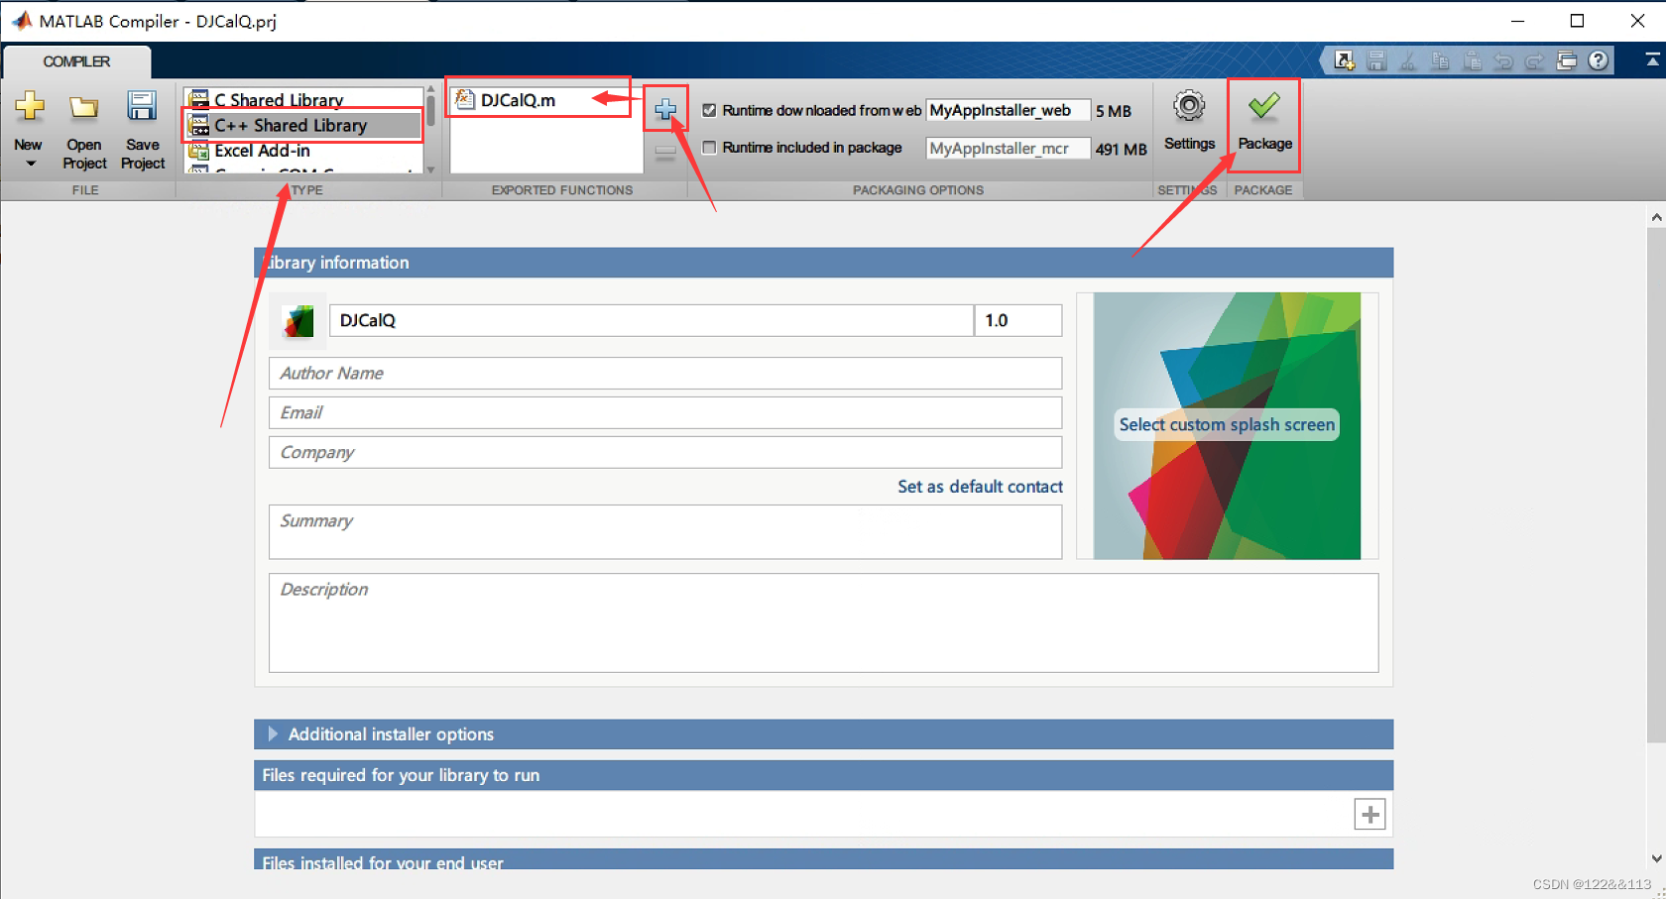Click the Author Name field
Viewport: 1666px width, 899px height.
665,374
